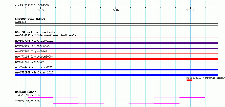This screenshot has height=107, width=225.
Task: Click the purple nsv5970408 variant bar
Action: 116,48
